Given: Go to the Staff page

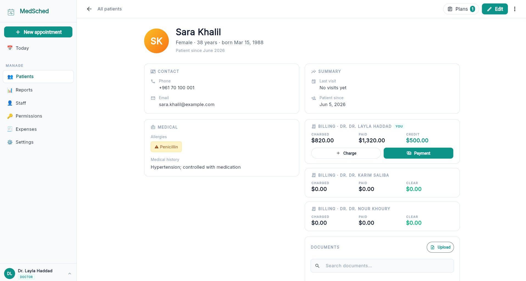Looking at the screenshot, I should click(38, 103).
